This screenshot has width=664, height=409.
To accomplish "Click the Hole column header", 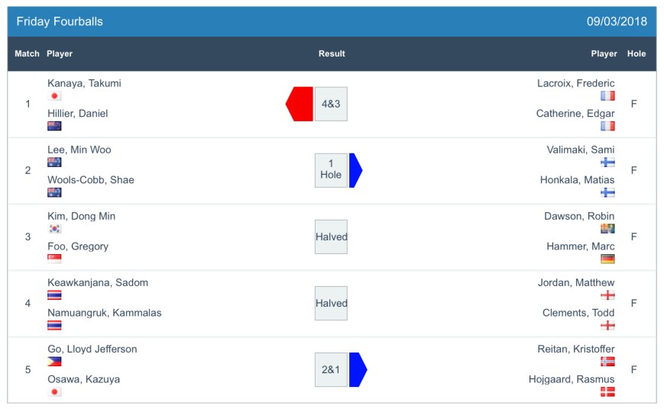I will point(636,54).
